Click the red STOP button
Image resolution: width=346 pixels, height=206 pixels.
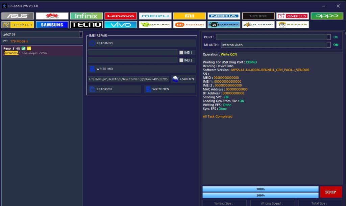(x=330, y=192)
